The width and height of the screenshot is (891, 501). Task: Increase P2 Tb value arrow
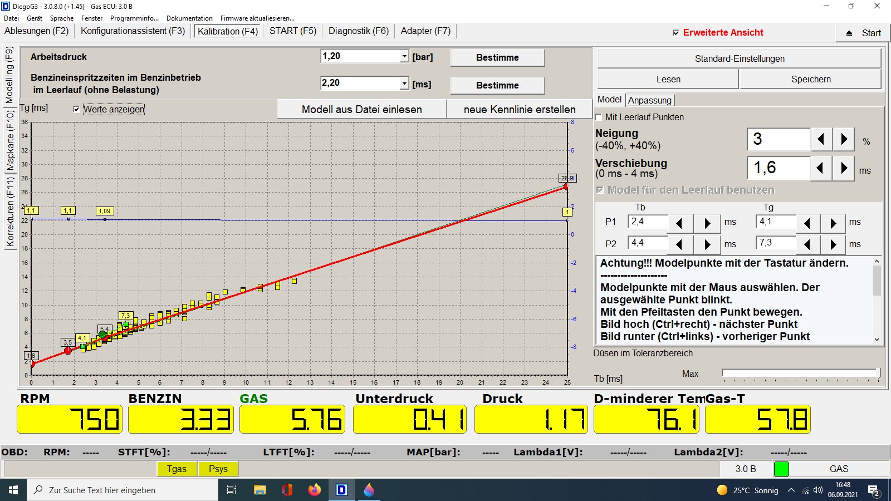click(x=707, y=244)
